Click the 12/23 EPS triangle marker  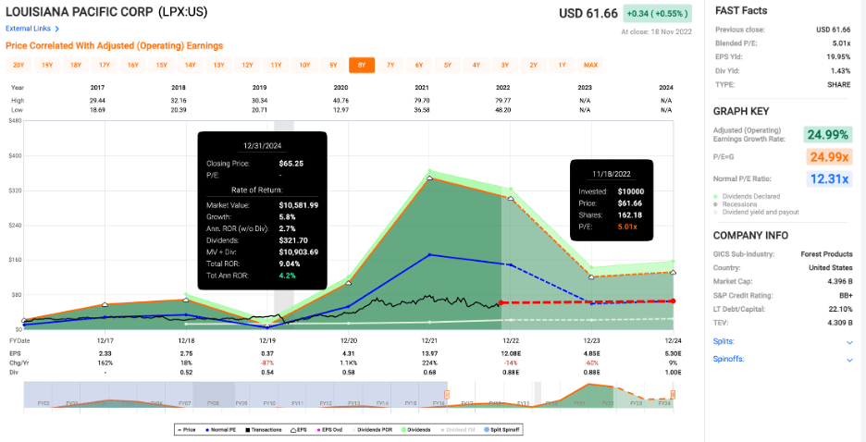pyautogui.click(x=591, y=276)
